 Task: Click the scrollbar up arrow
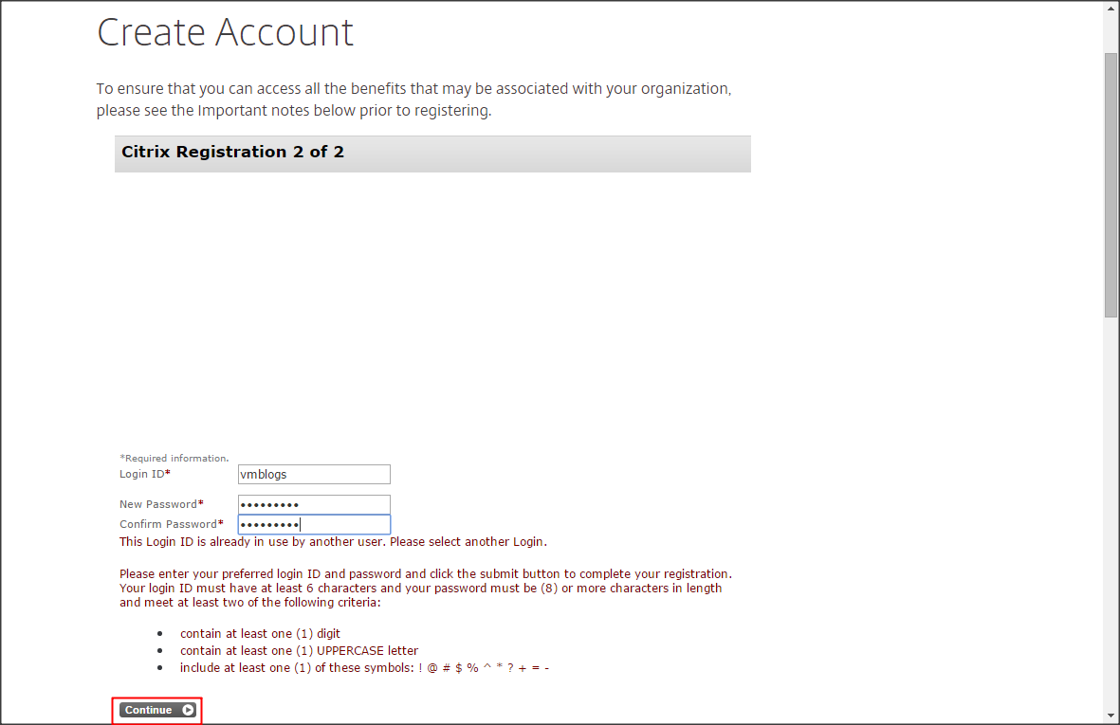pyautogui.click(x=1111, y=8)
